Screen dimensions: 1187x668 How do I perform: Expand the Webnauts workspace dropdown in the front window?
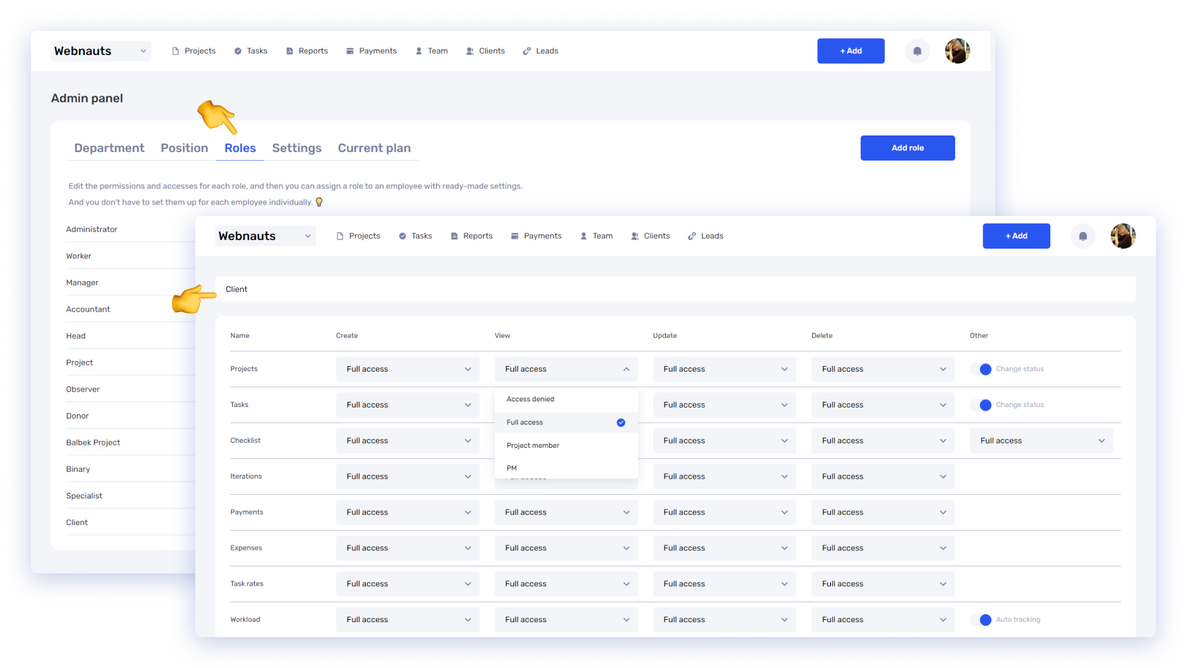265,236
